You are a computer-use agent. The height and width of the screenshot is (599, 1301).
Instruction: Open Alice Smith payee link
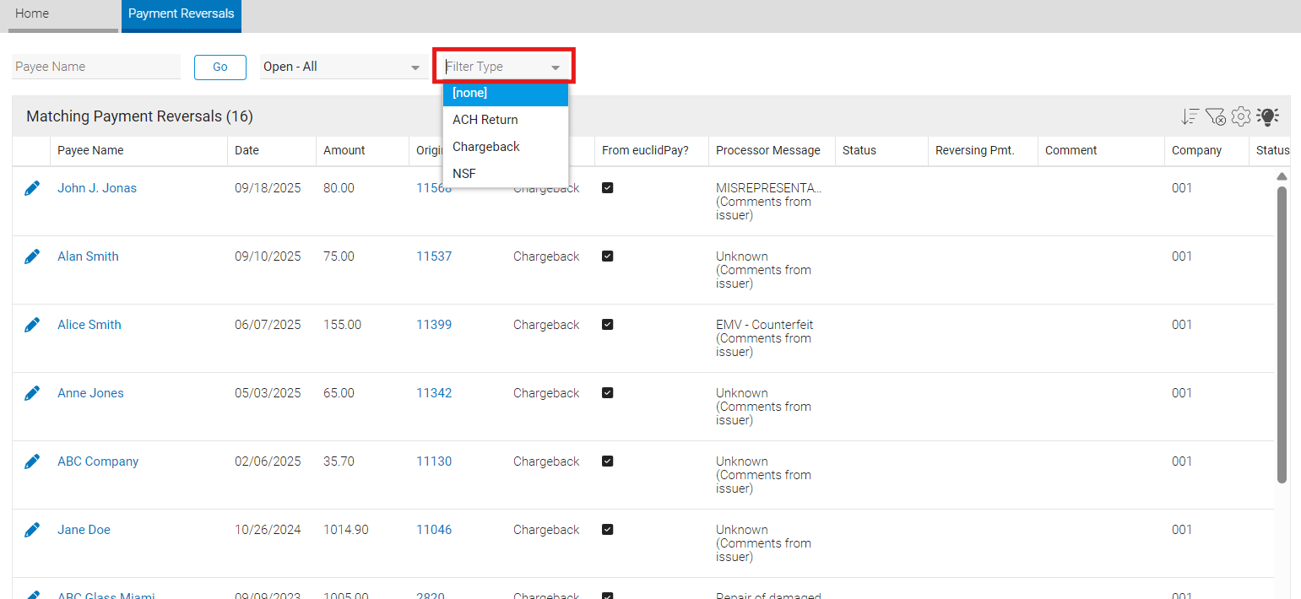pyautogui.click(x=89, y=325)
